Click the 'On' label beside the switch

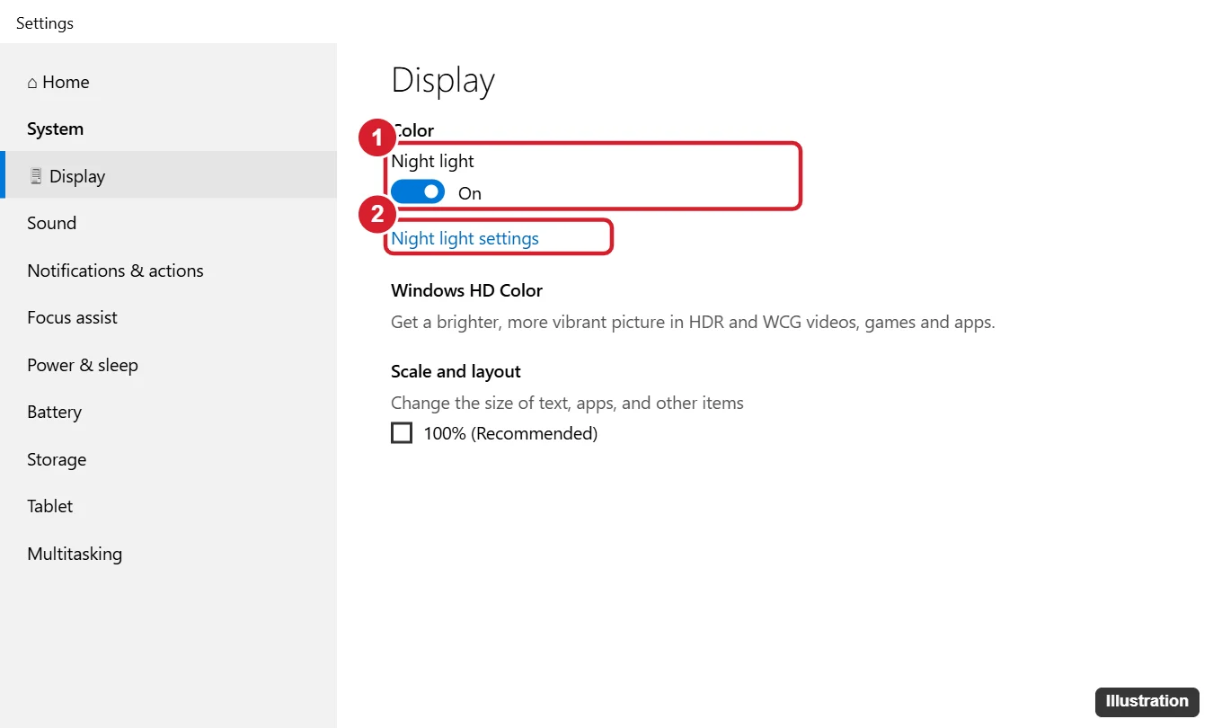[470, 193]
